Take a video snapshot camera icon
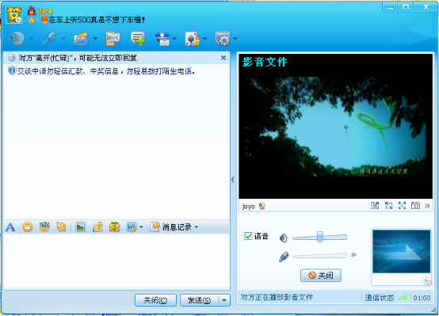439x316 pixels. coord(415,206)
